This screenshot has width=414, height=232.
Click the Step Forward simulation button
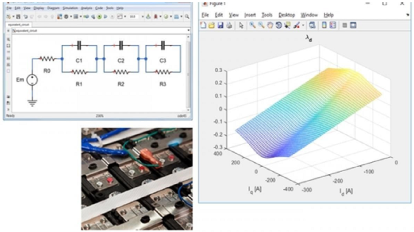(x=105, y=16)
